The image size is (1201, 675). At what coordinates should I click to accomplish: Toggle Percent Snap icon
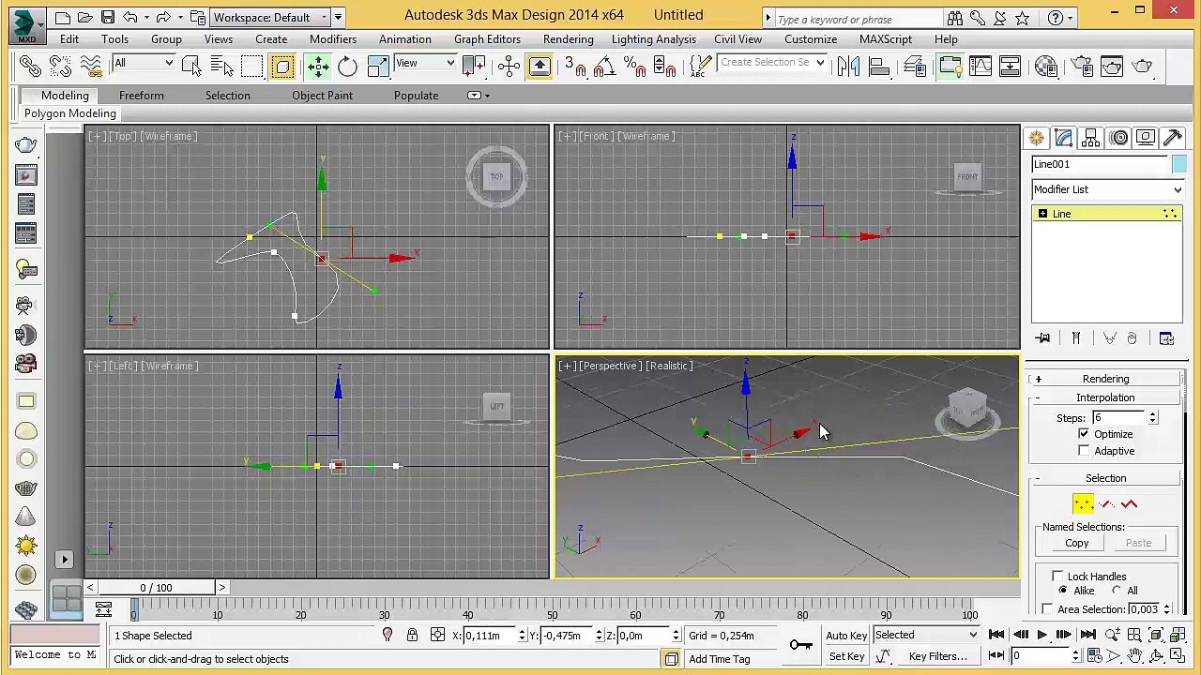(x=633, y=65)
